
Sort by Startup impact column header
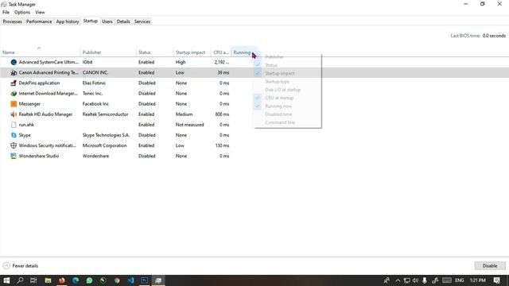192,52
